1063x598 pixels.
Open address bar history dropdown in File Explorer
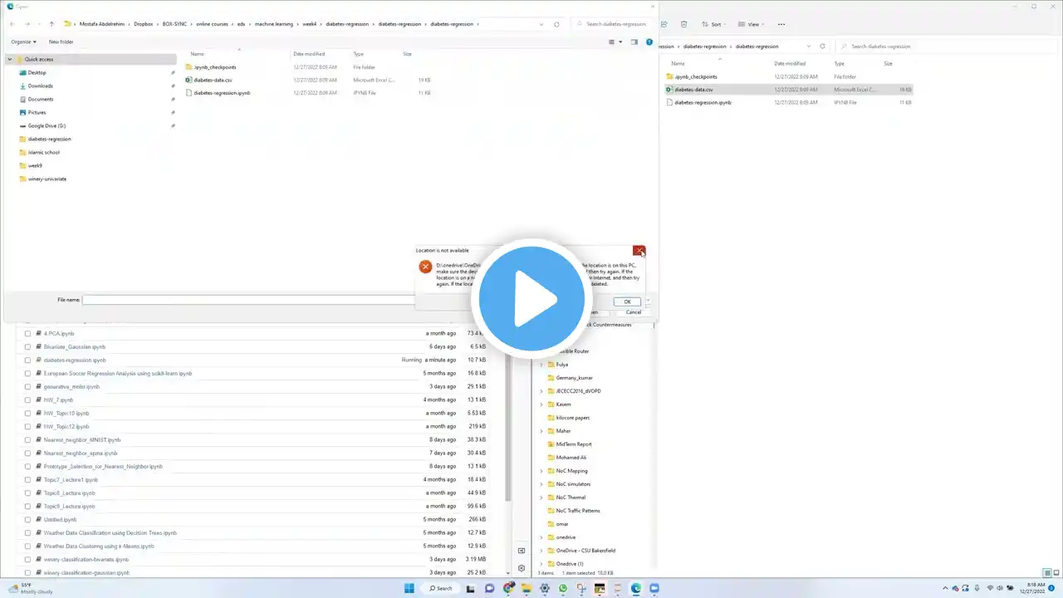click(808, 47)
